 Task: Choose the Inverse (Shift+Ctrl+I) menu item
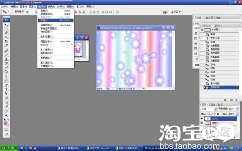55,21
